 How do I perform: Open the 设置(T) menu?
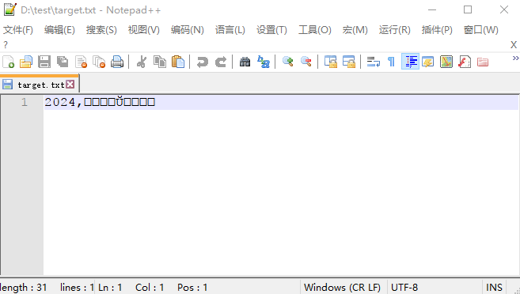(x=271, y=30)
